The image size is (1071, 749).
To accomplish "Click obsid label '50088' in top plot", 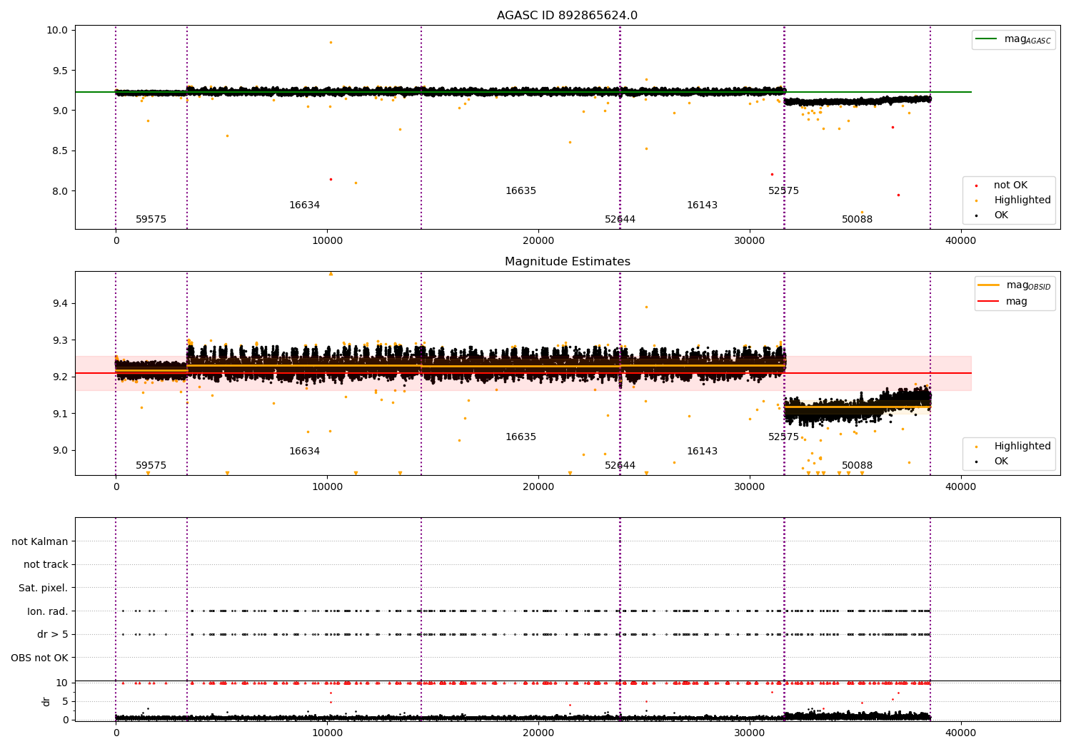I will coord(857,220).
